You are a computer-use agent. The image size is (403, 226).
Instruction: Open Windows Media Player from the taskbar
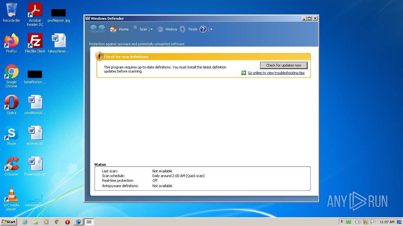click(x=46, y=222)
